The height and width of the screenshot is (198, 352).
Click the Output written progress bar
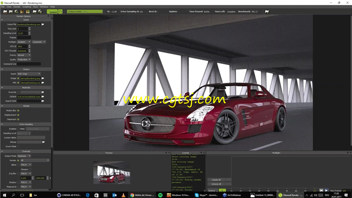pos(84,11)
